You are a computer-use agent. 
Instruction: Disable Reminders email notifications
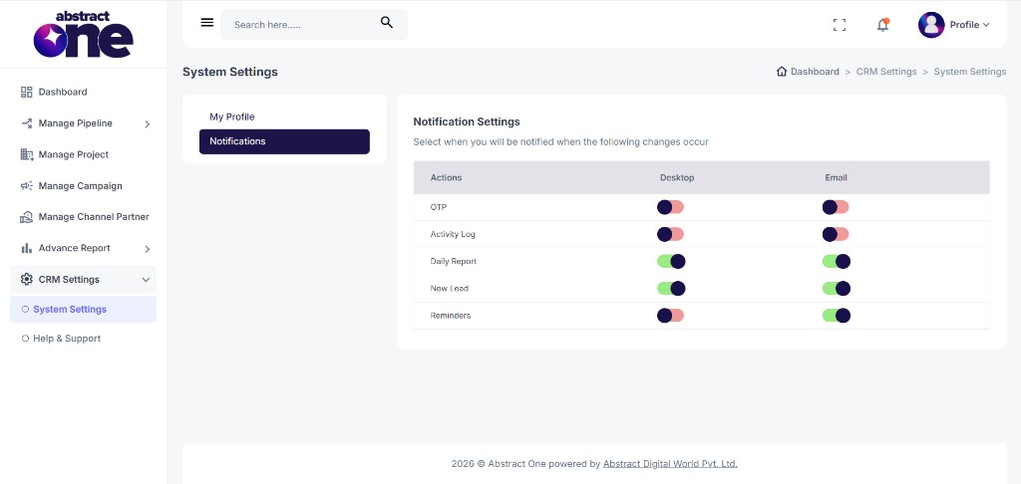pos(837,316)
